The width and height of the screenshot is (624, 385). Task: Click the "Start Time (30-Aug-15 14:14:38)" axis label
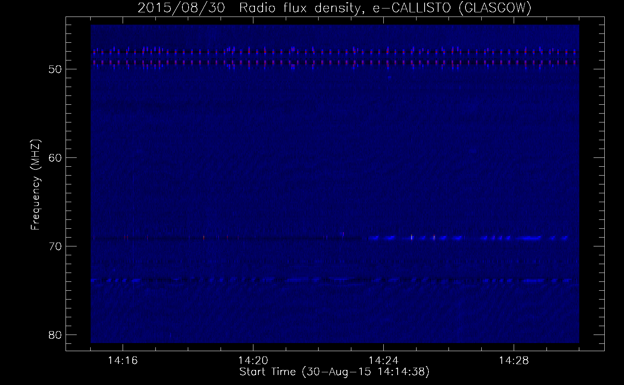click(334, 372)
